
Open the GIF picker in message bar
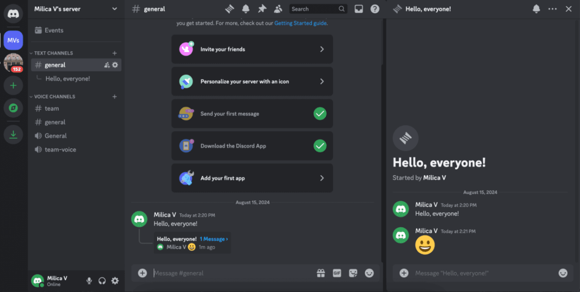(x=337, y=273)
